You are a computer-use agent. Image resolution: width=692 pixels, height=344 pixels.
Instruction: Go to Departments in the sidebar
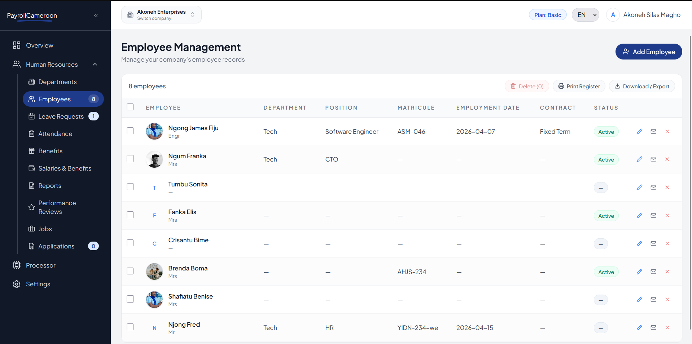coord(57,82)
